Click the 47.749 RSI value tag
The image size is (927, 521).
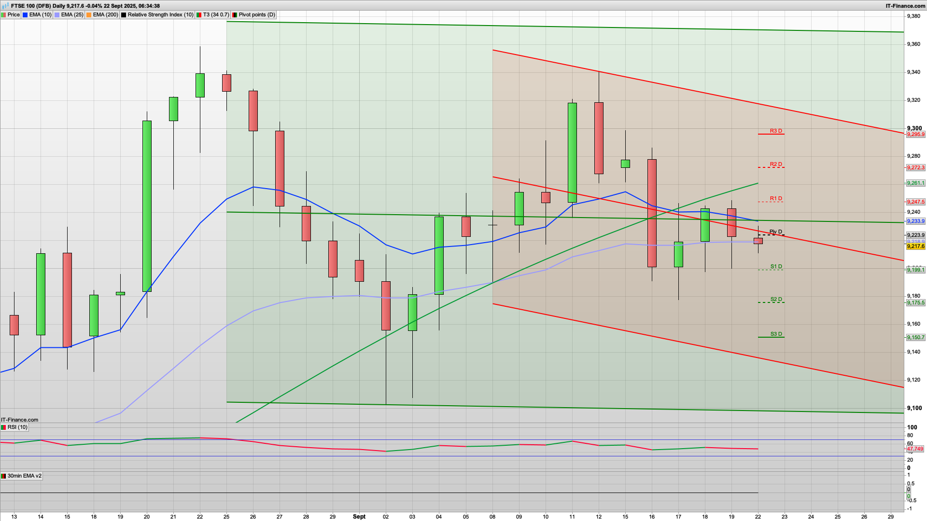pyautogui.click(x=915, y=449)
